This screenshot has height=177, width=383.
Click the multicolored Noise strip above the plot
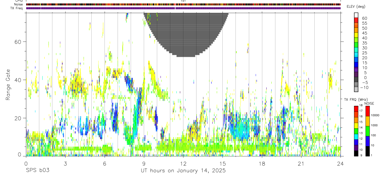[183, 4]
